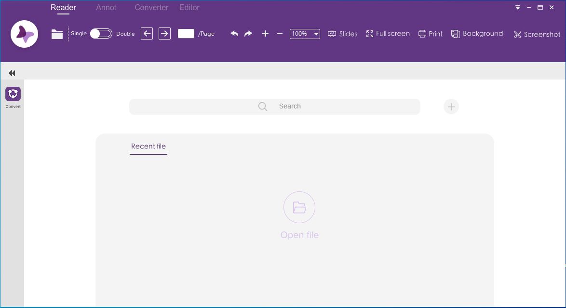566x308 pixels.
Task: Expand the dropdown arrow near window controls
Action: (517, 8)
